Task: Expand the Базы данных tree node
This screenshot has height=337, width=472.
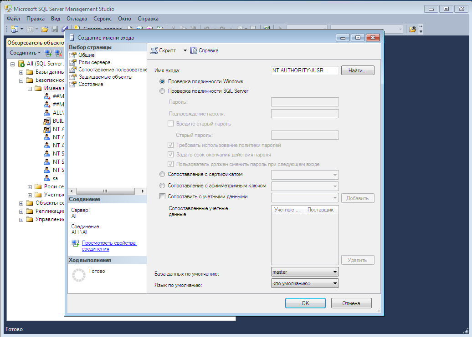Action: coord(21,72)
